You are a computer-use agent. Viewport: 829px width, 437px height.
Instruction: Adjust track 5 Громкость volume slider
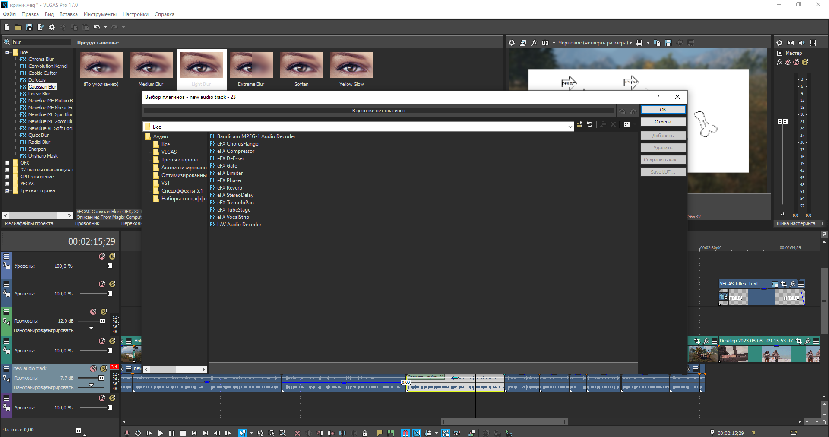click(x=102, y=321)
